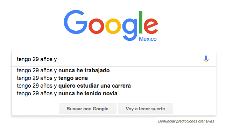Click the Buscar con Google button

pos(87,109)
